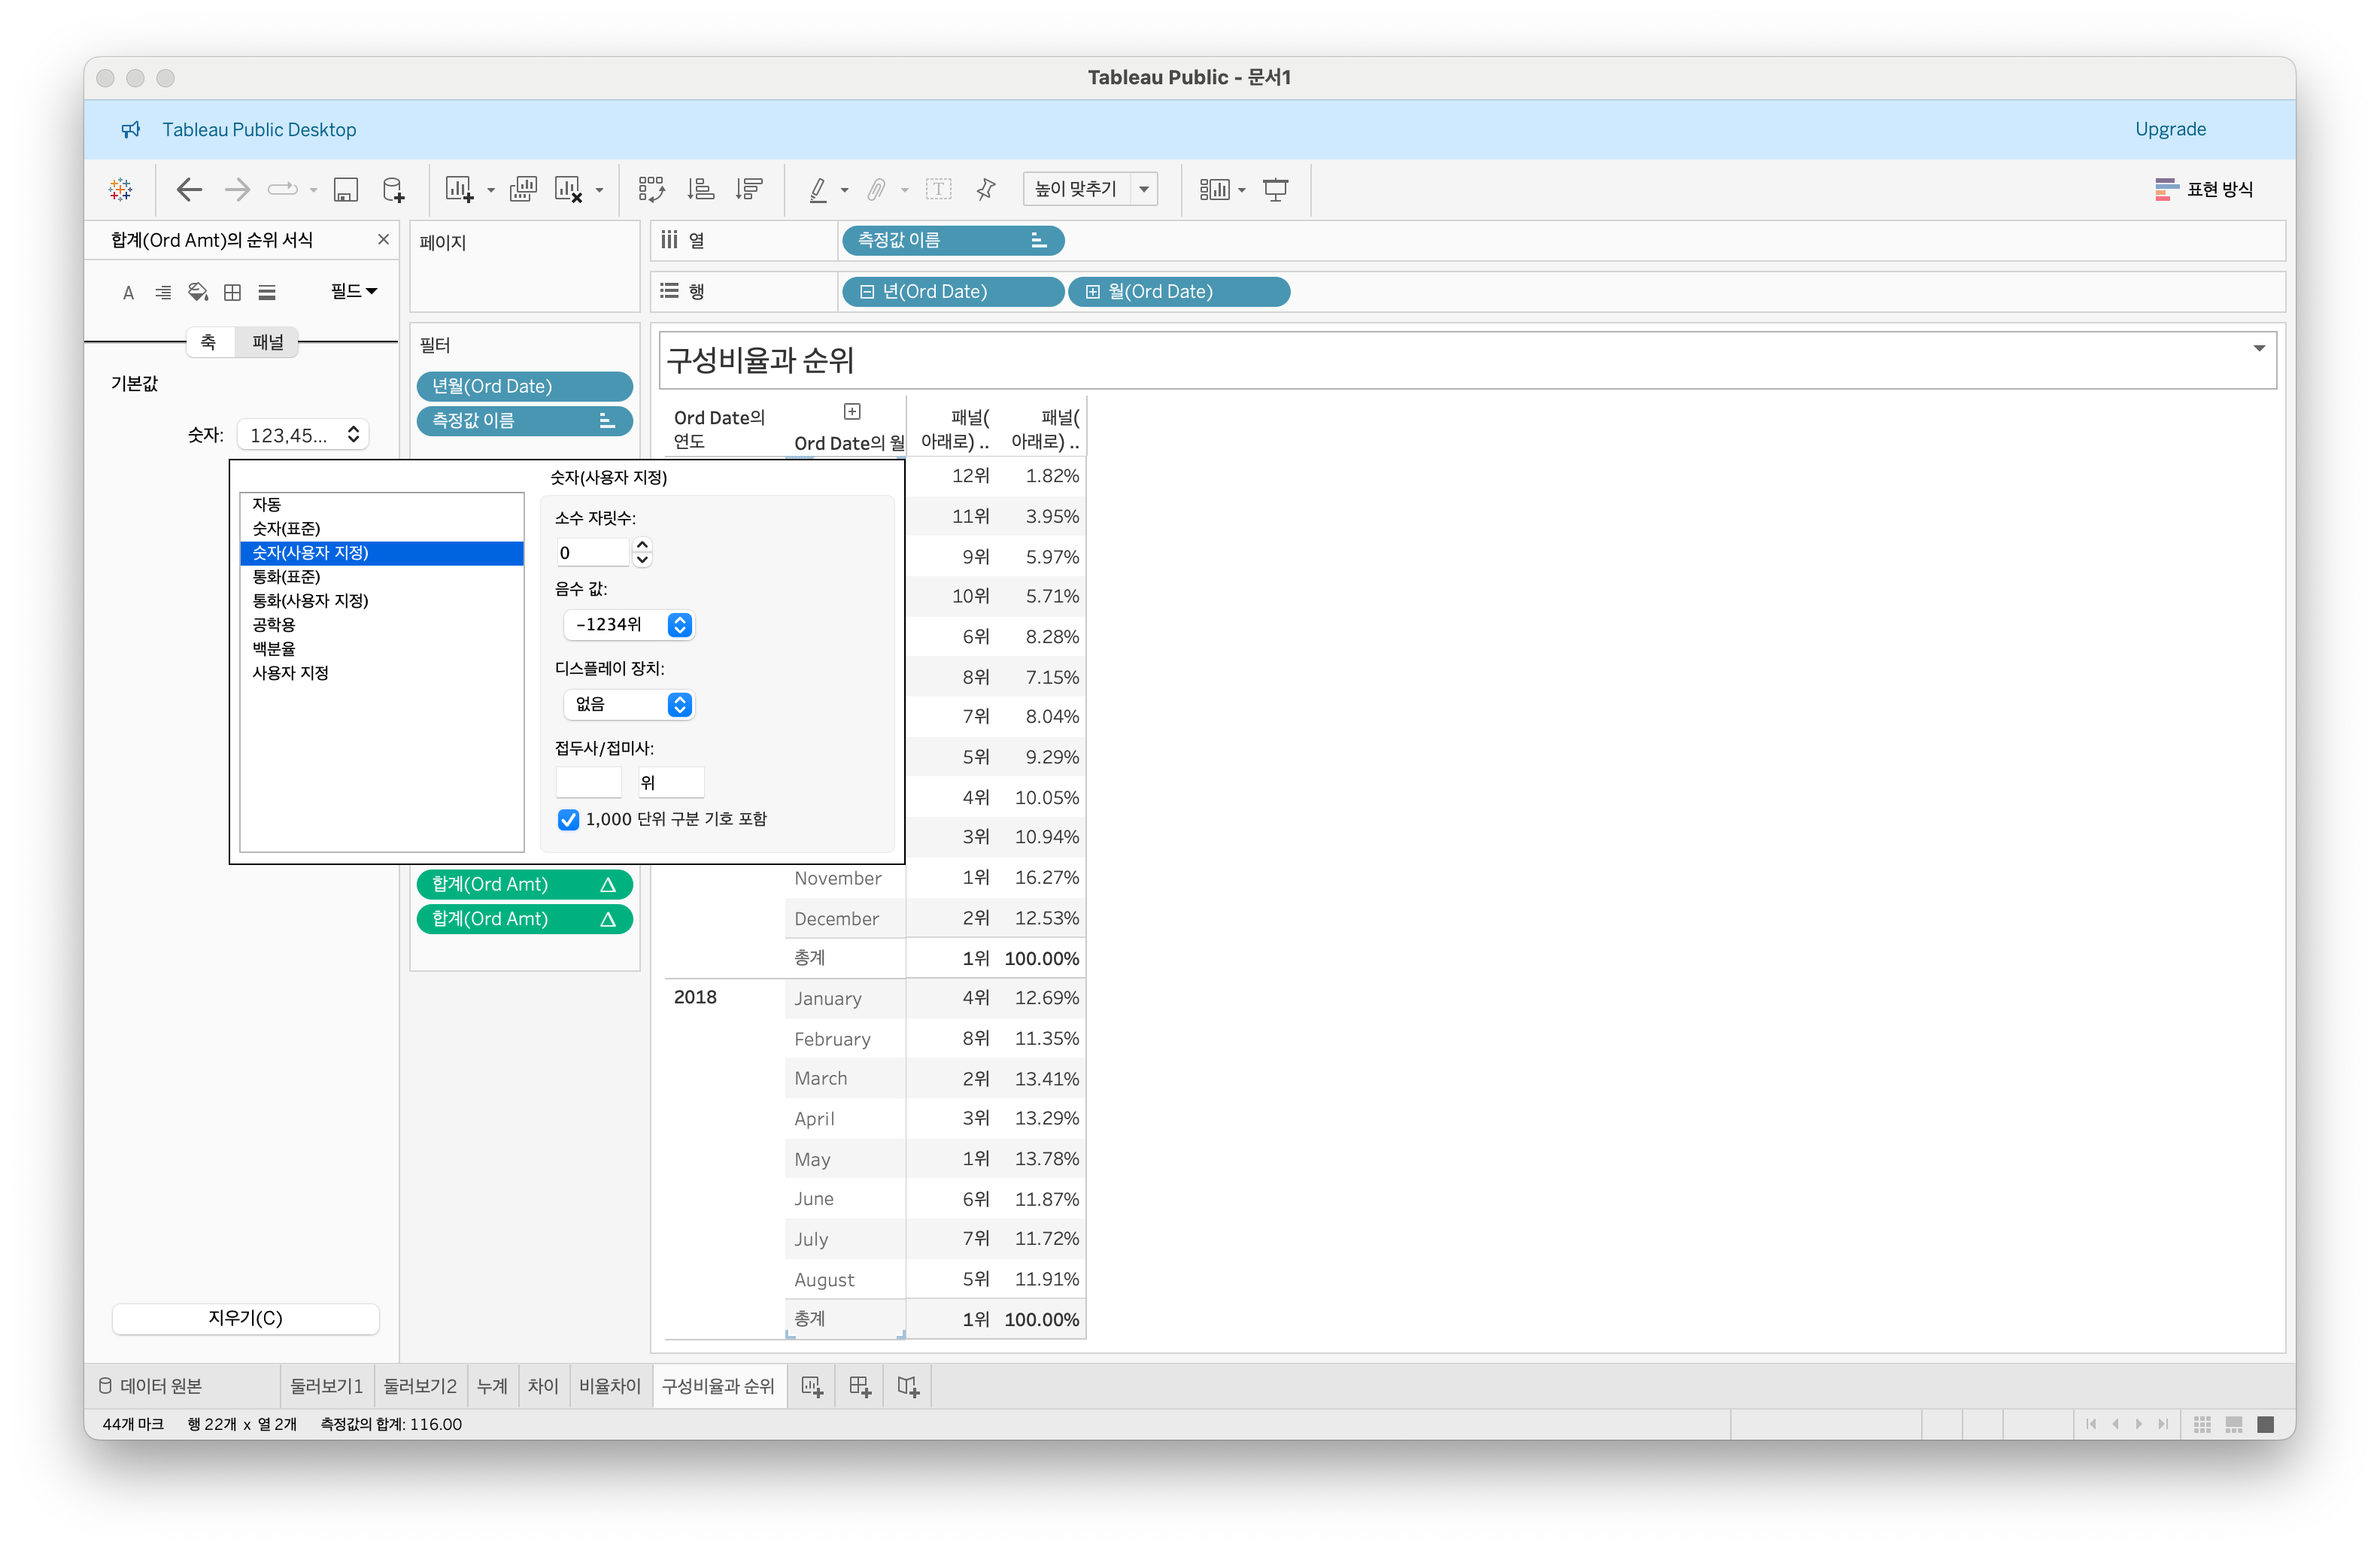Click the suffix input field containing 위
Image resolution: width=2380 pixels, height=1551 pixels.
coord(670,782)
